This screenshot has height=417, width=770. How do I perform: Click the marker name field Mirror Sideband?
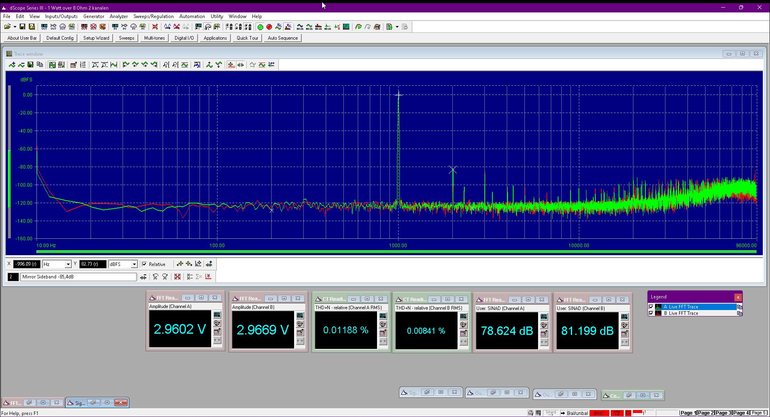click(79, 277)
